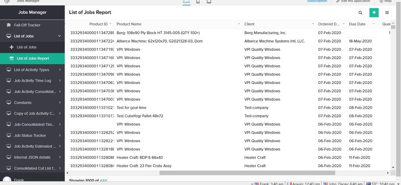Screen dimensions: 401x185
Task: Click the app logo icon at top left
Action: point(7,1)
